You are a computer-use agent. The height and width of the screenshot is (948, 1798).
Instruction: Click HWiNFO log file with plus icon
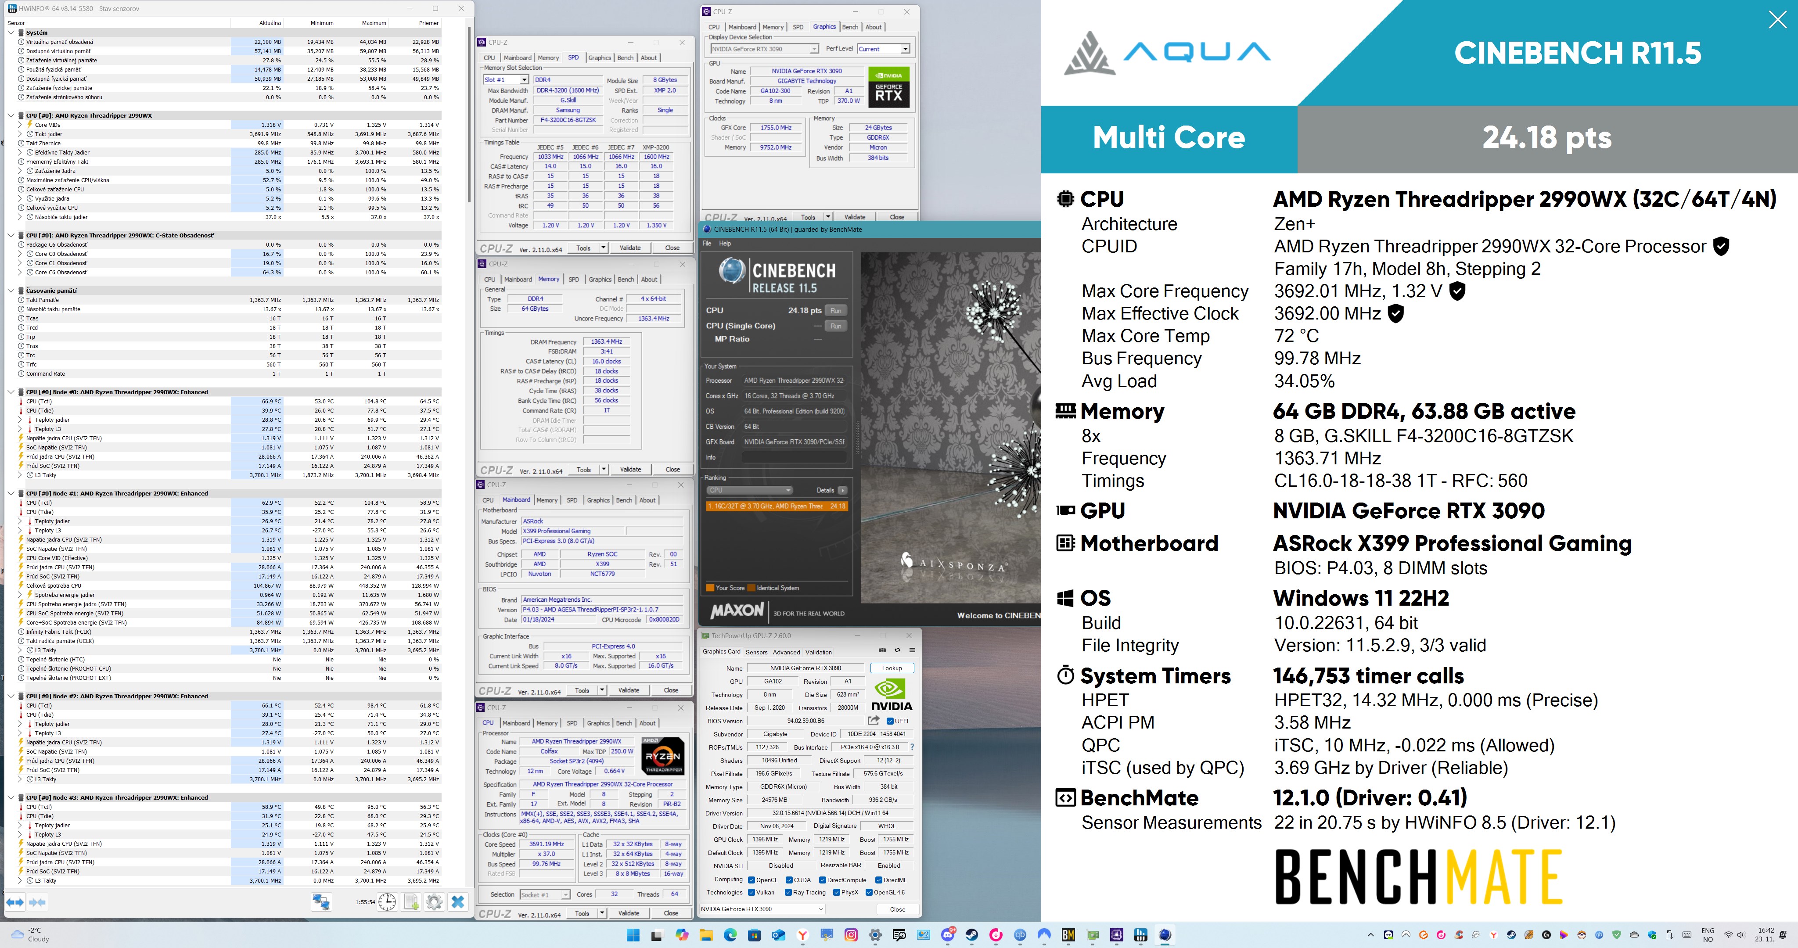tap(411, 902)
